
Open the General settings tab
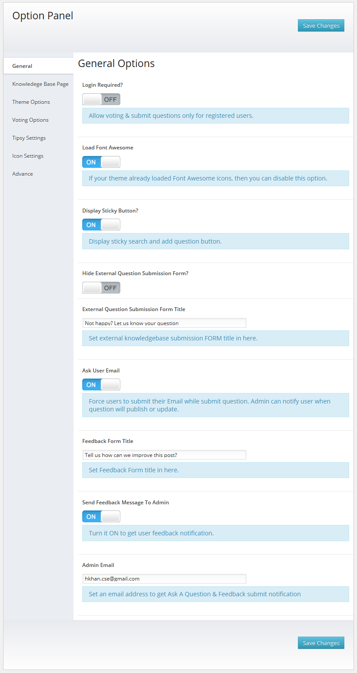pos(22,66)
